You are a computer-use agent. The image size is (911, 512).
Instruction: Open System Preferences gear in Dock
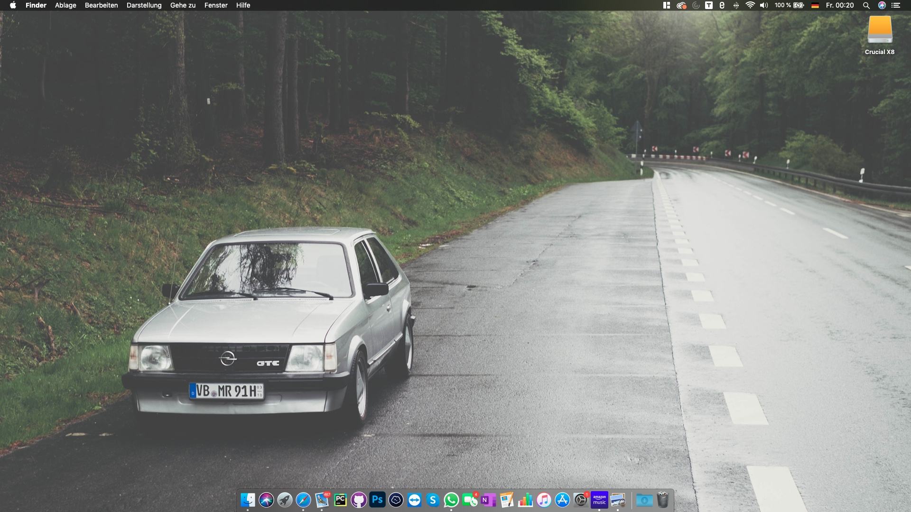point(581,500)
